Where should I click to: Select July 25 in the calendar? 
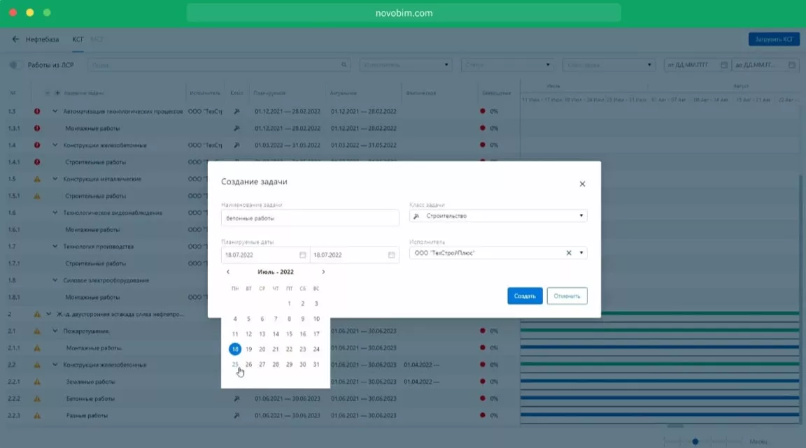235,364
